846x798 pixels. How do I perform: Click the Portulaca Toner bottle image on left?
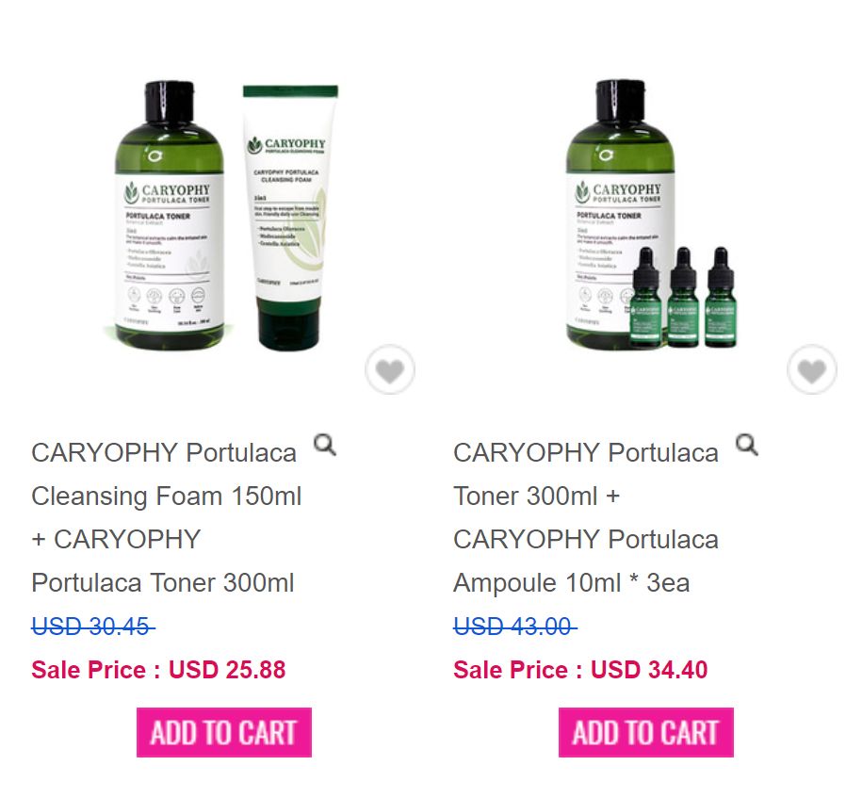(170, 215)
